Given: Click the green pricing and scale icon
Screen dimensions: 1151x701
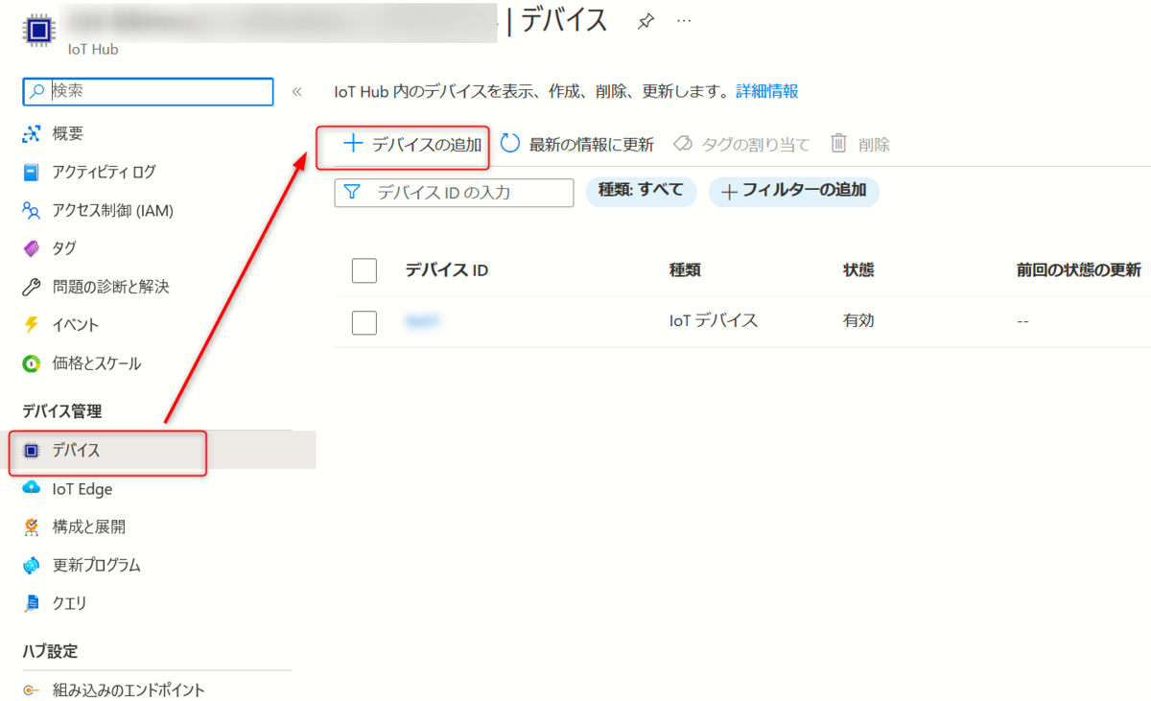Looking at the screenshot, I should tap(33, 363).
